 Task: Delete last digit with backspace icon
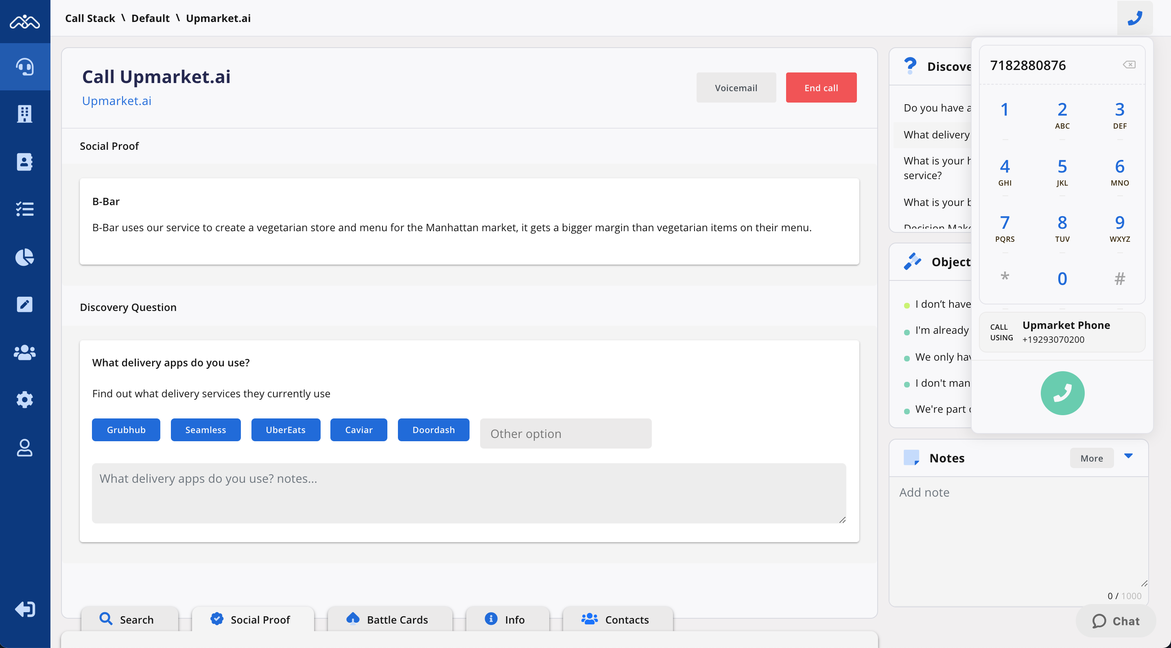coord(1129,65)
